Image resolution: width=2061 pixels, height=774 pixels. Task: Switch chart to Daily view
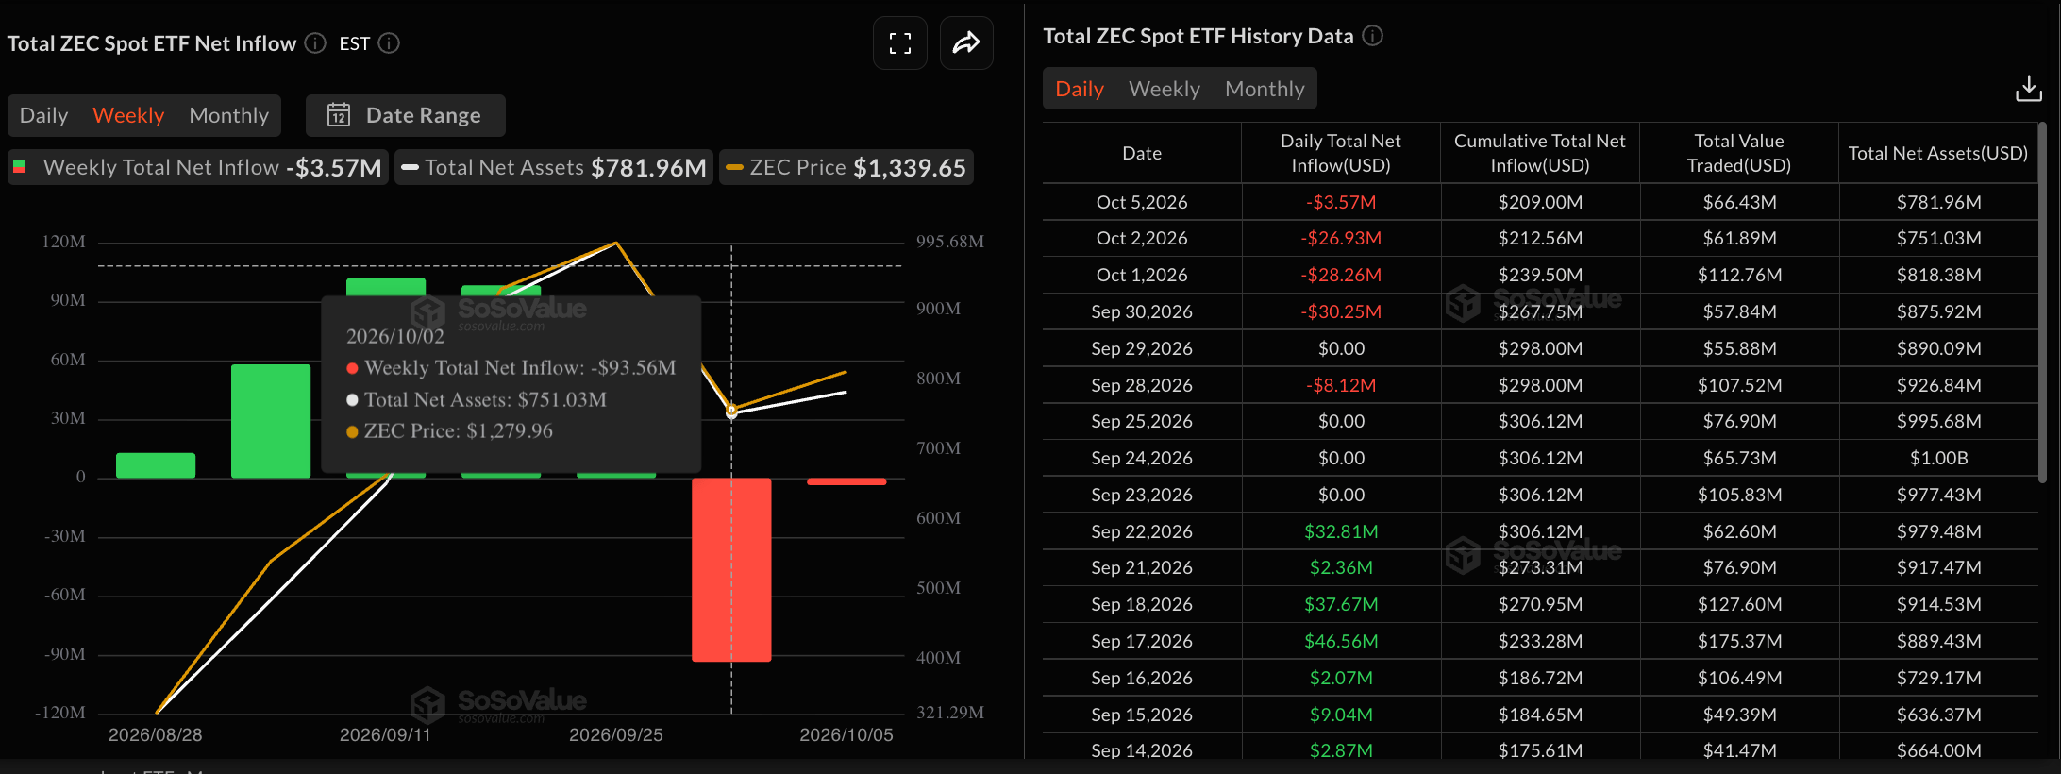(x=43, y=115)
